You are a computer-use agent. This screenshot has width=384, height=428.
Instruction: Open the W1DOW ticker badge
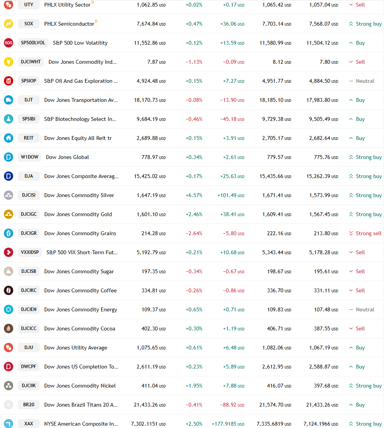coord(30,157)
